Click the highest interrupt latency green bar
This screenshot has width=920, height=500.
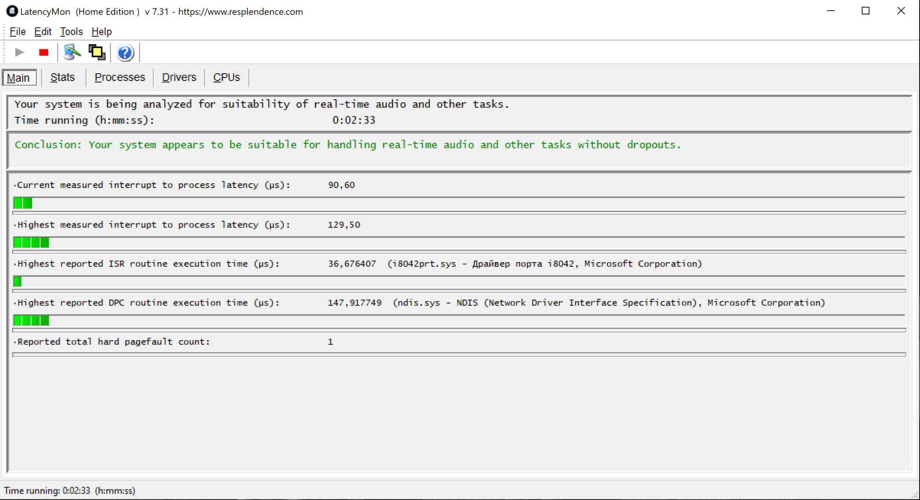pyautogui.click(x=32, y=243)
